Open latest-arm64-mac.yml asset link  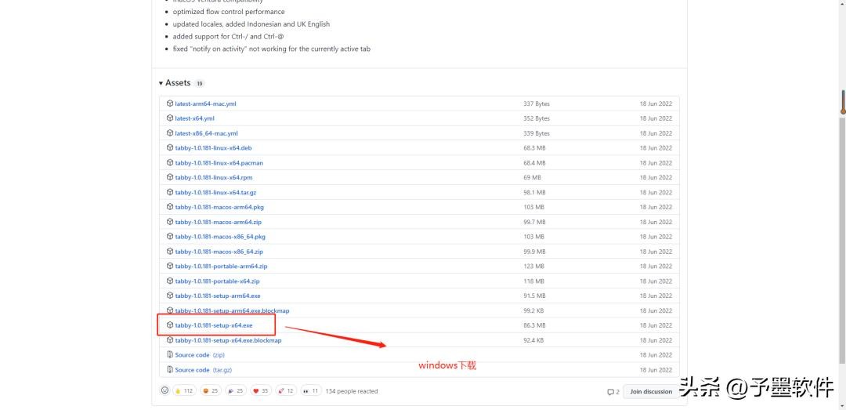pyautogui.click(x=205, y=103)
